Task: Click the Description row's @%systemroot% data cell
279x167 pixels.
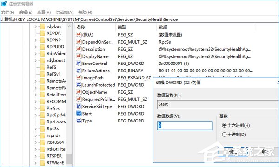Action: pos(205,49)
